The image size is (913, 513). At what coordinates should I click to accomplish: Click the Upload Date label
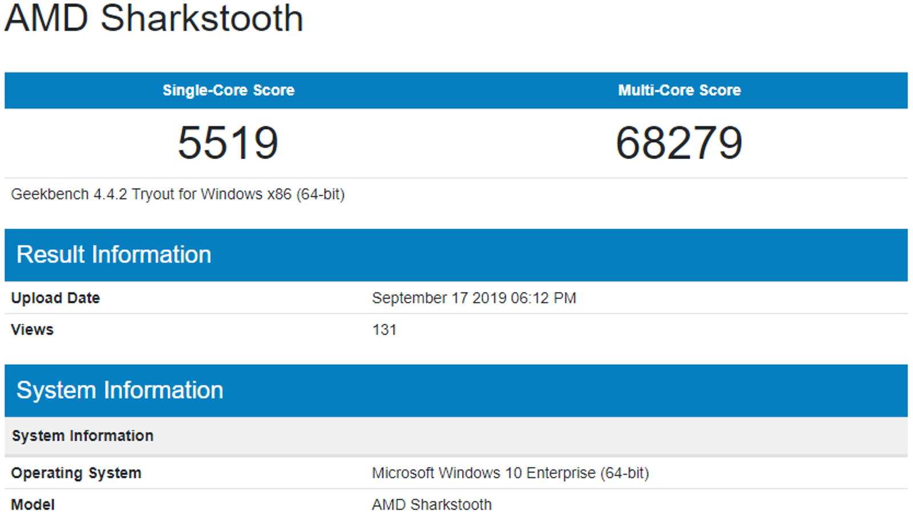pyautogui.click(x=55, y=298)
